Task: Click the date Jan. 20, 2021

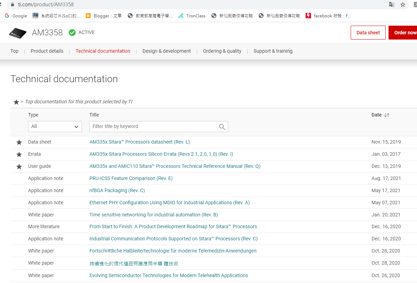Action: coord(386,215)
